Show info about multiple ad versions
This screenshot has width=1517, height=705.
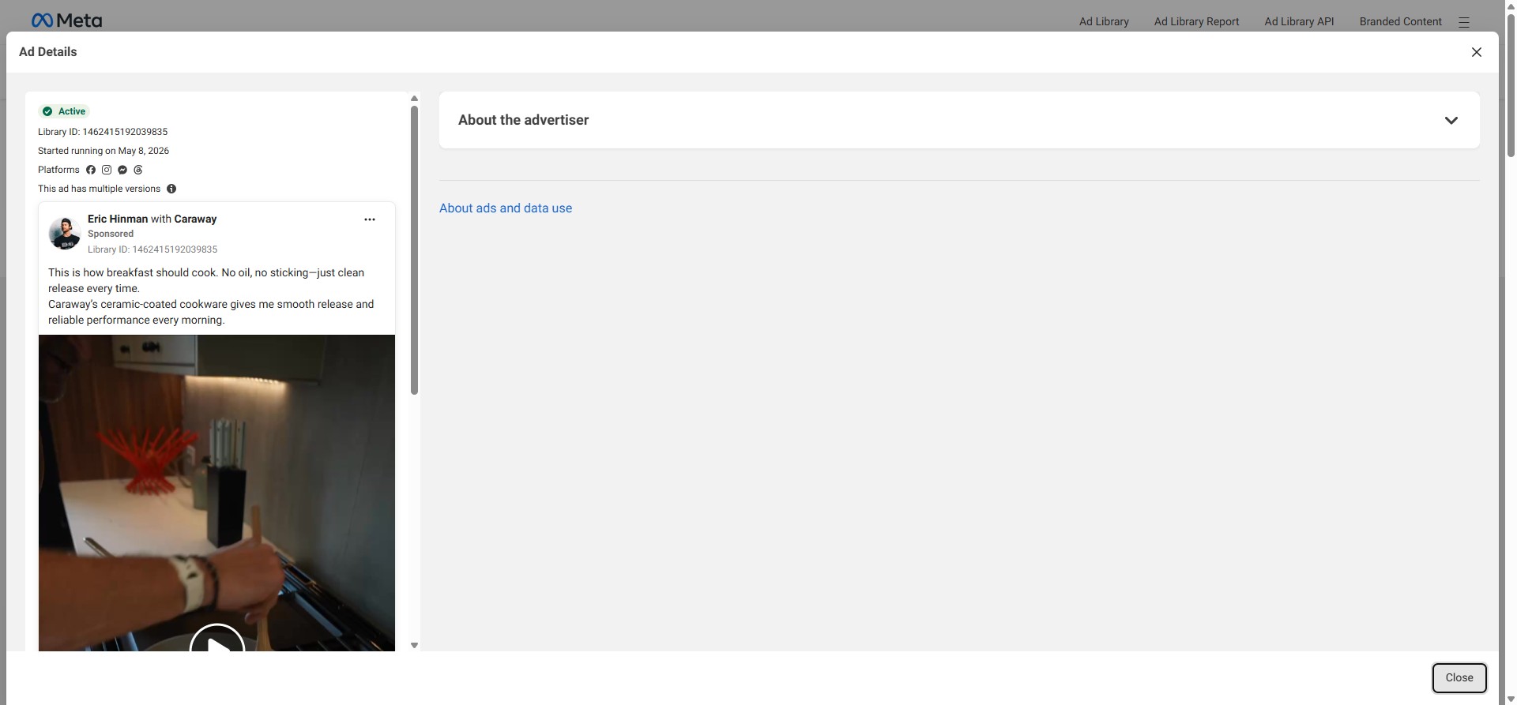coord(171,189)
